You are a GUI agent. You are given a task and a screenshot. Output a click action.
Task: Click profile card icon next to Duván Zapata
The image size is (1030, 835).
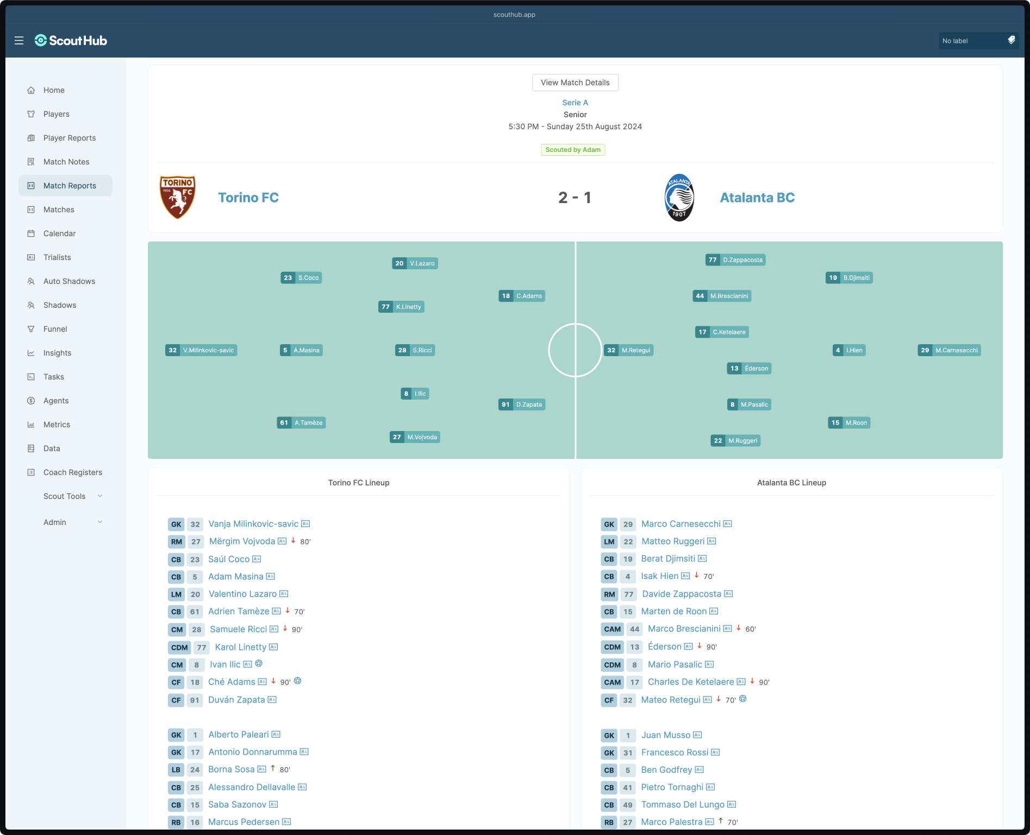tap(272, 700)
